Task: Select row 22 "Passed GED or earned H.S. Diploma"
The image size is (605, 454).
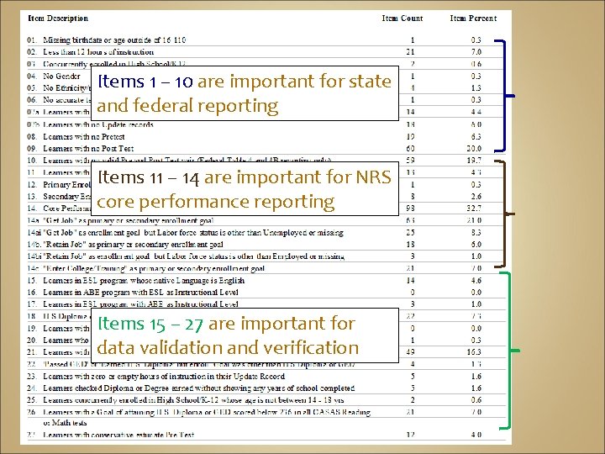Action: click(266, 364)
